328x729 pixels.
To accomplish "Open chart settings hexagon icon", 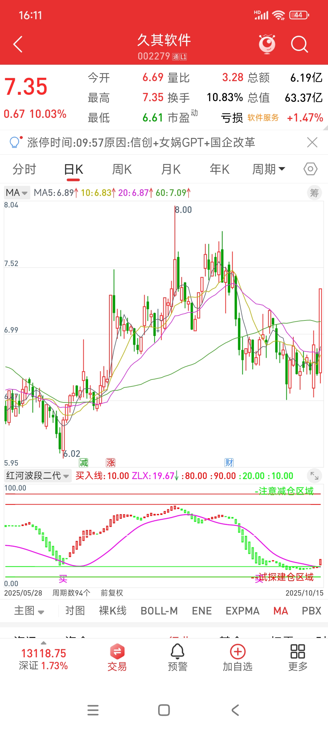I will (310, 169).
